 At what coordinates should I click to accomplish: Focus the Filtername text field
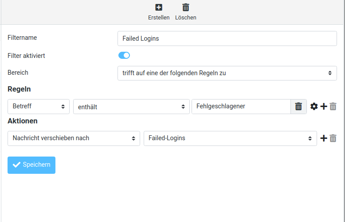227,38
